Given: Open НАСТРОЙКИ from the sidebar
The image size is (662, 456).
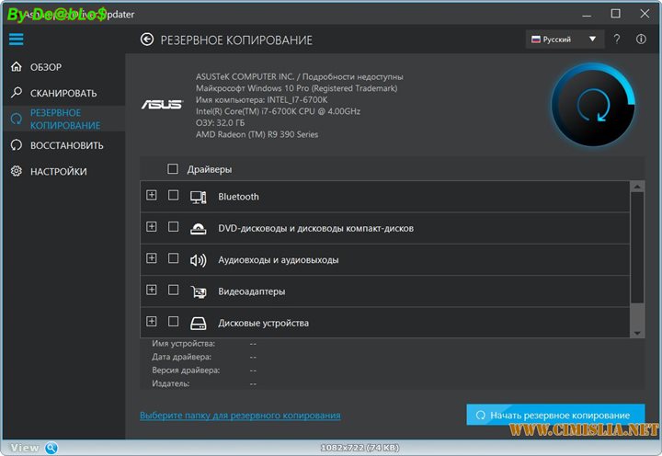Looking at the screenshot, I should (58, 171).
